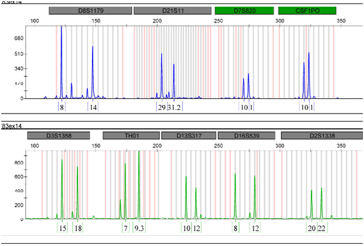The width and height of the screenshot is (364, 246).
Task: Select the TH01 locus header
Action: tap(131, 136)
